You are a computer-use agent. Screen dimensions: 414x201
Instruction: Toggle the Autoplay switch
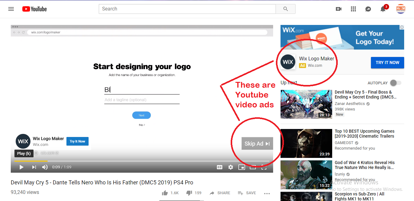pos(396,83)
